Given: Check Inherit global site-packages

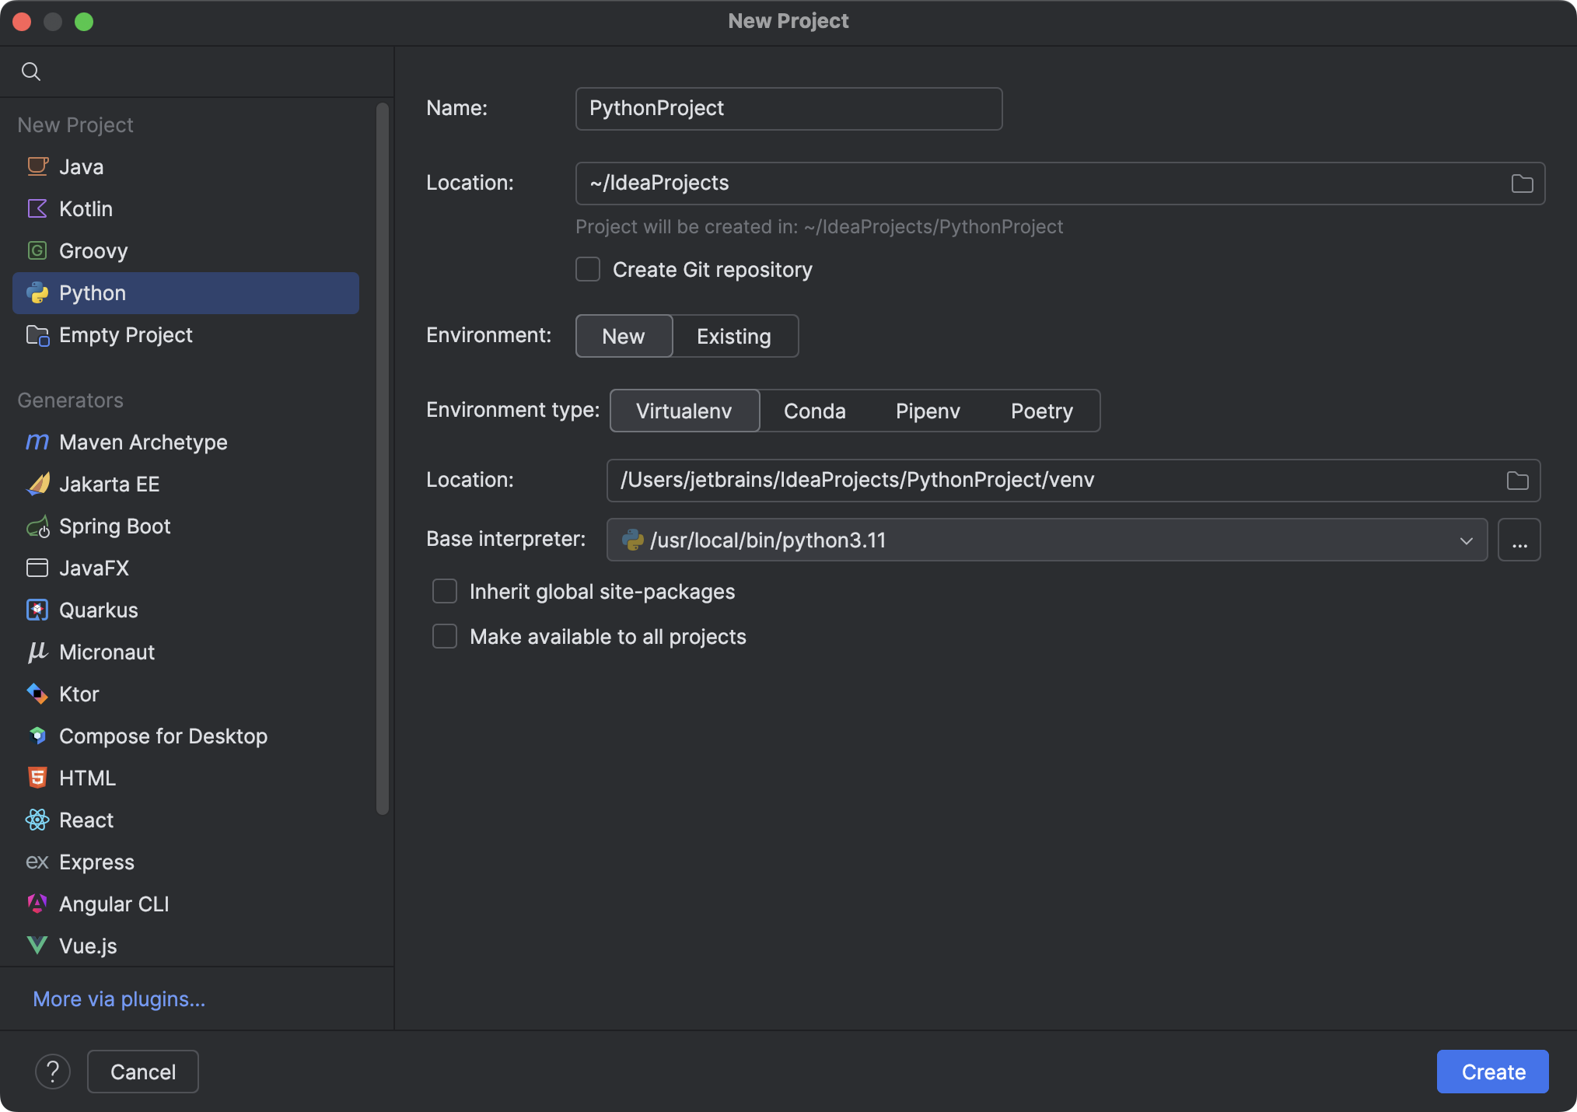Looking at the screenshot, I should 444,591.
